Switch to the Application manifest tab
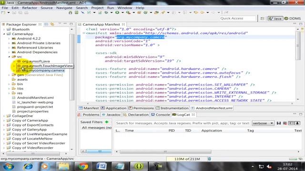Screen dimensions: 305x171 point(113,108)
